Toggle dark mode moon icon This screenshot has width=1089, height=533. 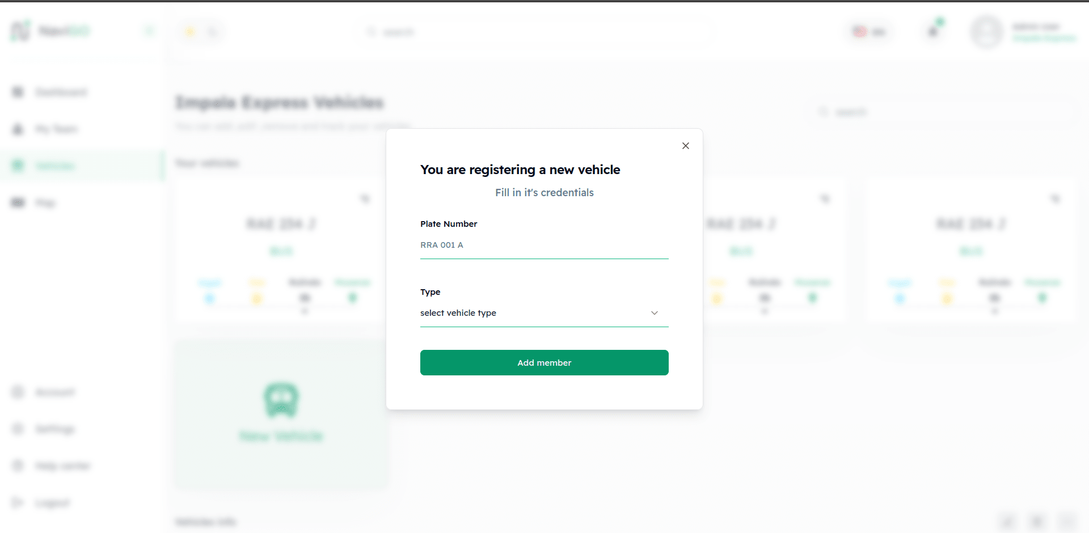coord(213,32)
